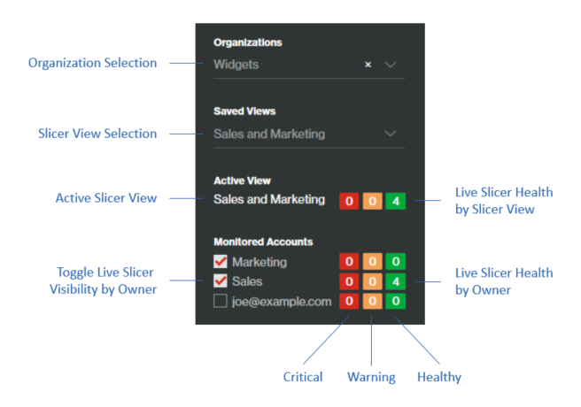Check the joe@example.com account checkbox
This screenshot has height=407, width=581.
(x=221, y=301)
